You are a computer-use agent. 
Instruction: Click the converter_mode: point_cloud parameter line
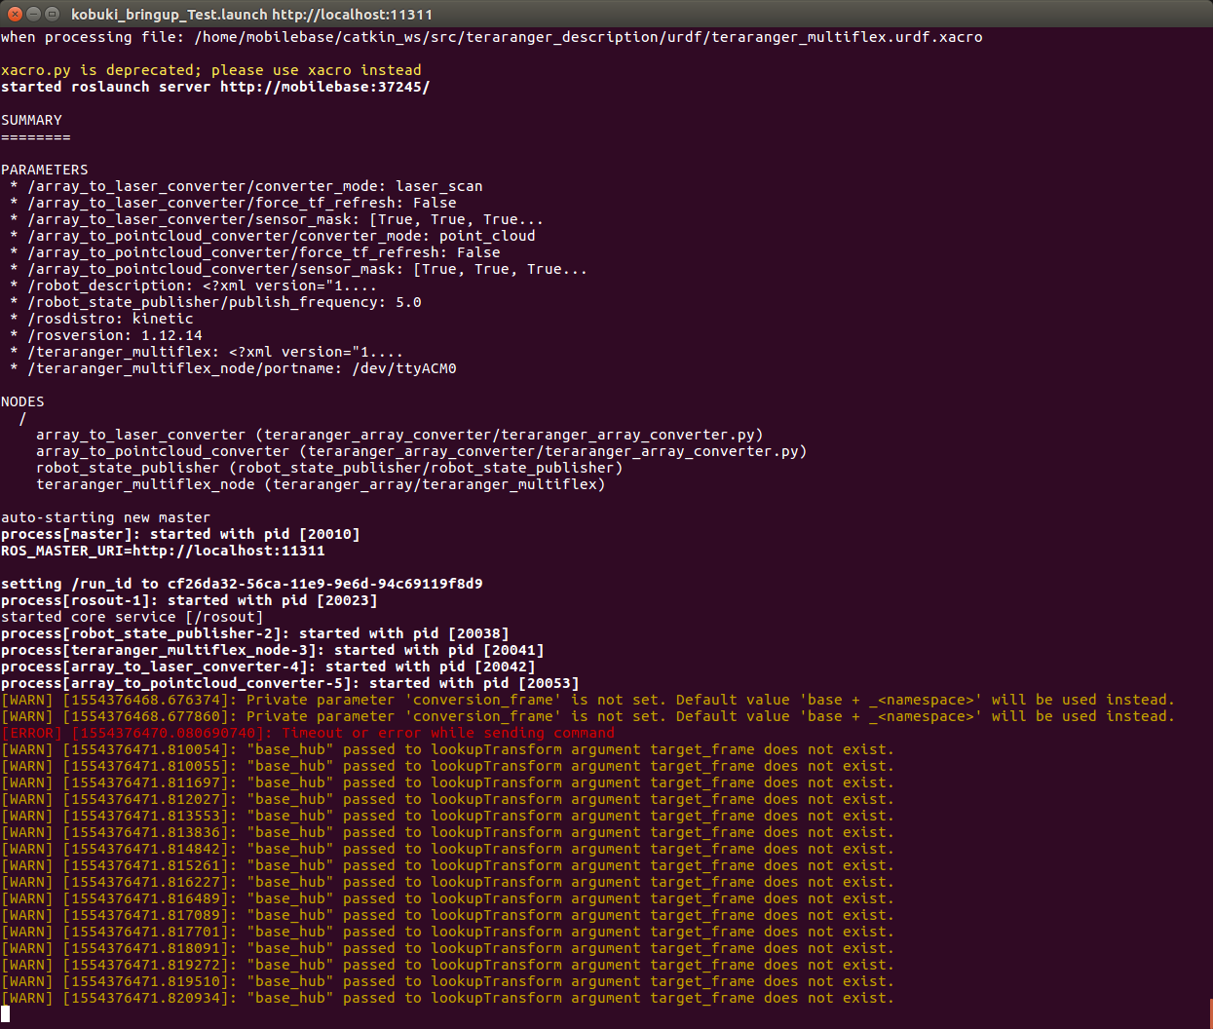click(273, 236)
